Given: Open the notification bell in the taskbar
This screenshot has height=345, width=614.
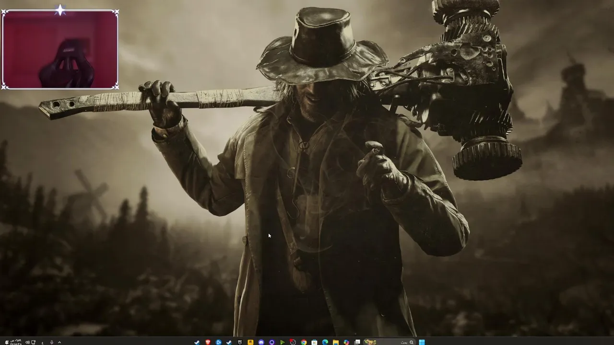Looking at the screenshot, I should point(7,342).
